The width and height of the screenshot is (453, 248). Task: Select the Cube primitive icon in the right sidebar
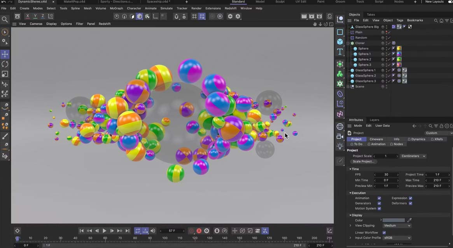(x=340, y=42)
